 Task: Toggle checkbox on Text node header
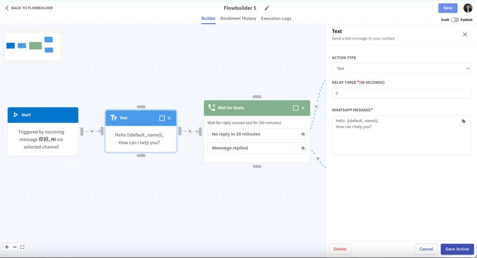pyautogui.click(x=162, y=118)
